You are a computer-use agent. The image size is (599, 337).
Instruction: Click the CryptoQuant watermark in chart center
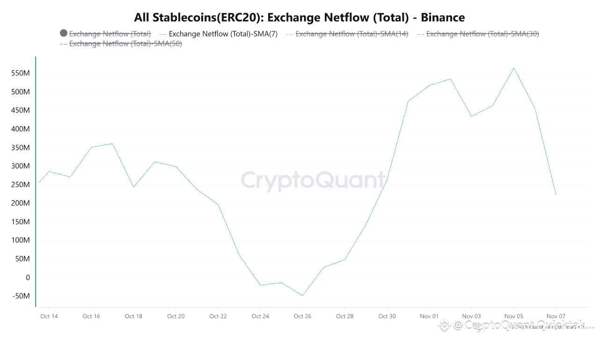[x=313, y=181]
